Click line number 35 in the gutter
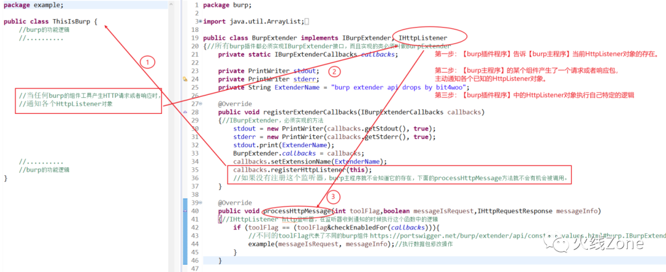Screen dimensions: 666x272 point(195,170)
